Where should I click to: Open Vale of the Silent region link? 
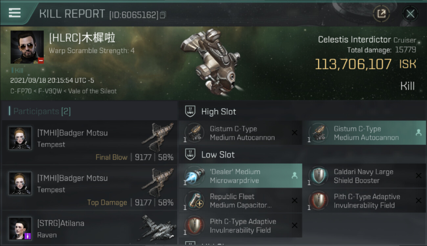click(92, 91)
